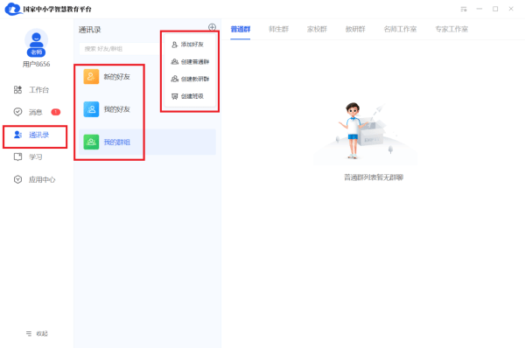Click the plus icon beside 通讯录 header
This screenshot has width=525, height=348.
click(x=212, y=27)
